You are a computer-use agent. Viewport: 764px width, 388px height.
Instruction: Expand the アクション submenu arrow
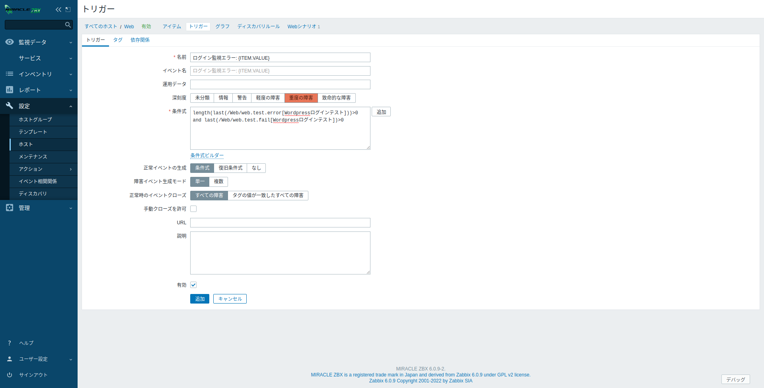(x=71, y=169)
